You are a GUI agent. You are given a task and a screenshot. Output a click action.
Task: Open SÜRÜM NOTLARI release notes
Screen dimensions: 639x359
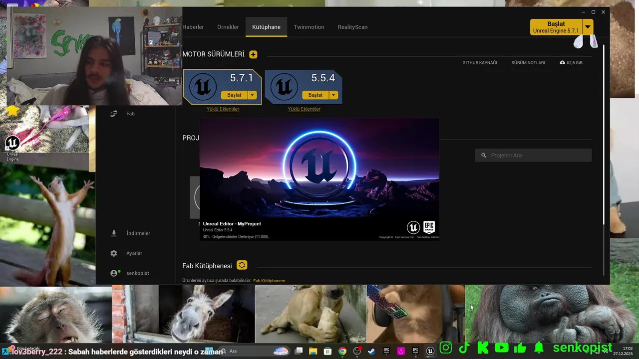[x=528, y=63]
